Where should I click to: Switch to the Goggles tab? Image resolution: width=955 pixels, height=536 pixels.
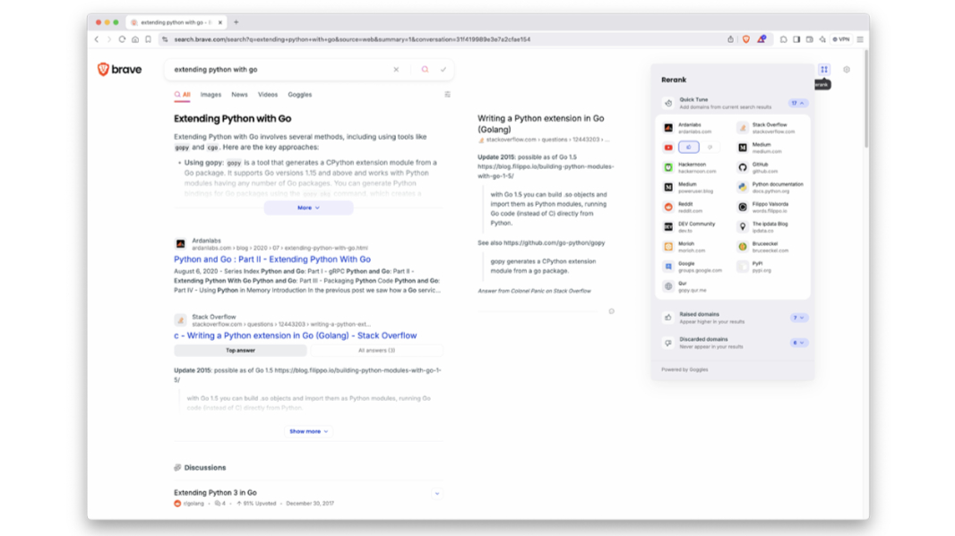coord(299,94)
